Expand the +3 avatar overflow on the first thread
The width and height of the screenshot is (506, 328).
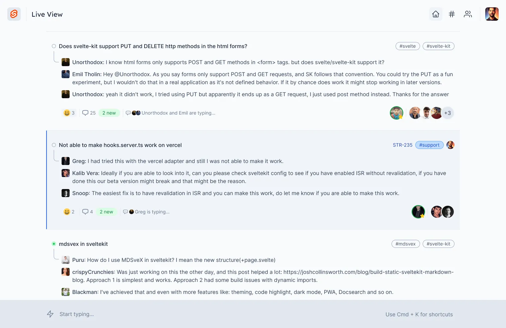pyautogui.click(x=448, y=113)
